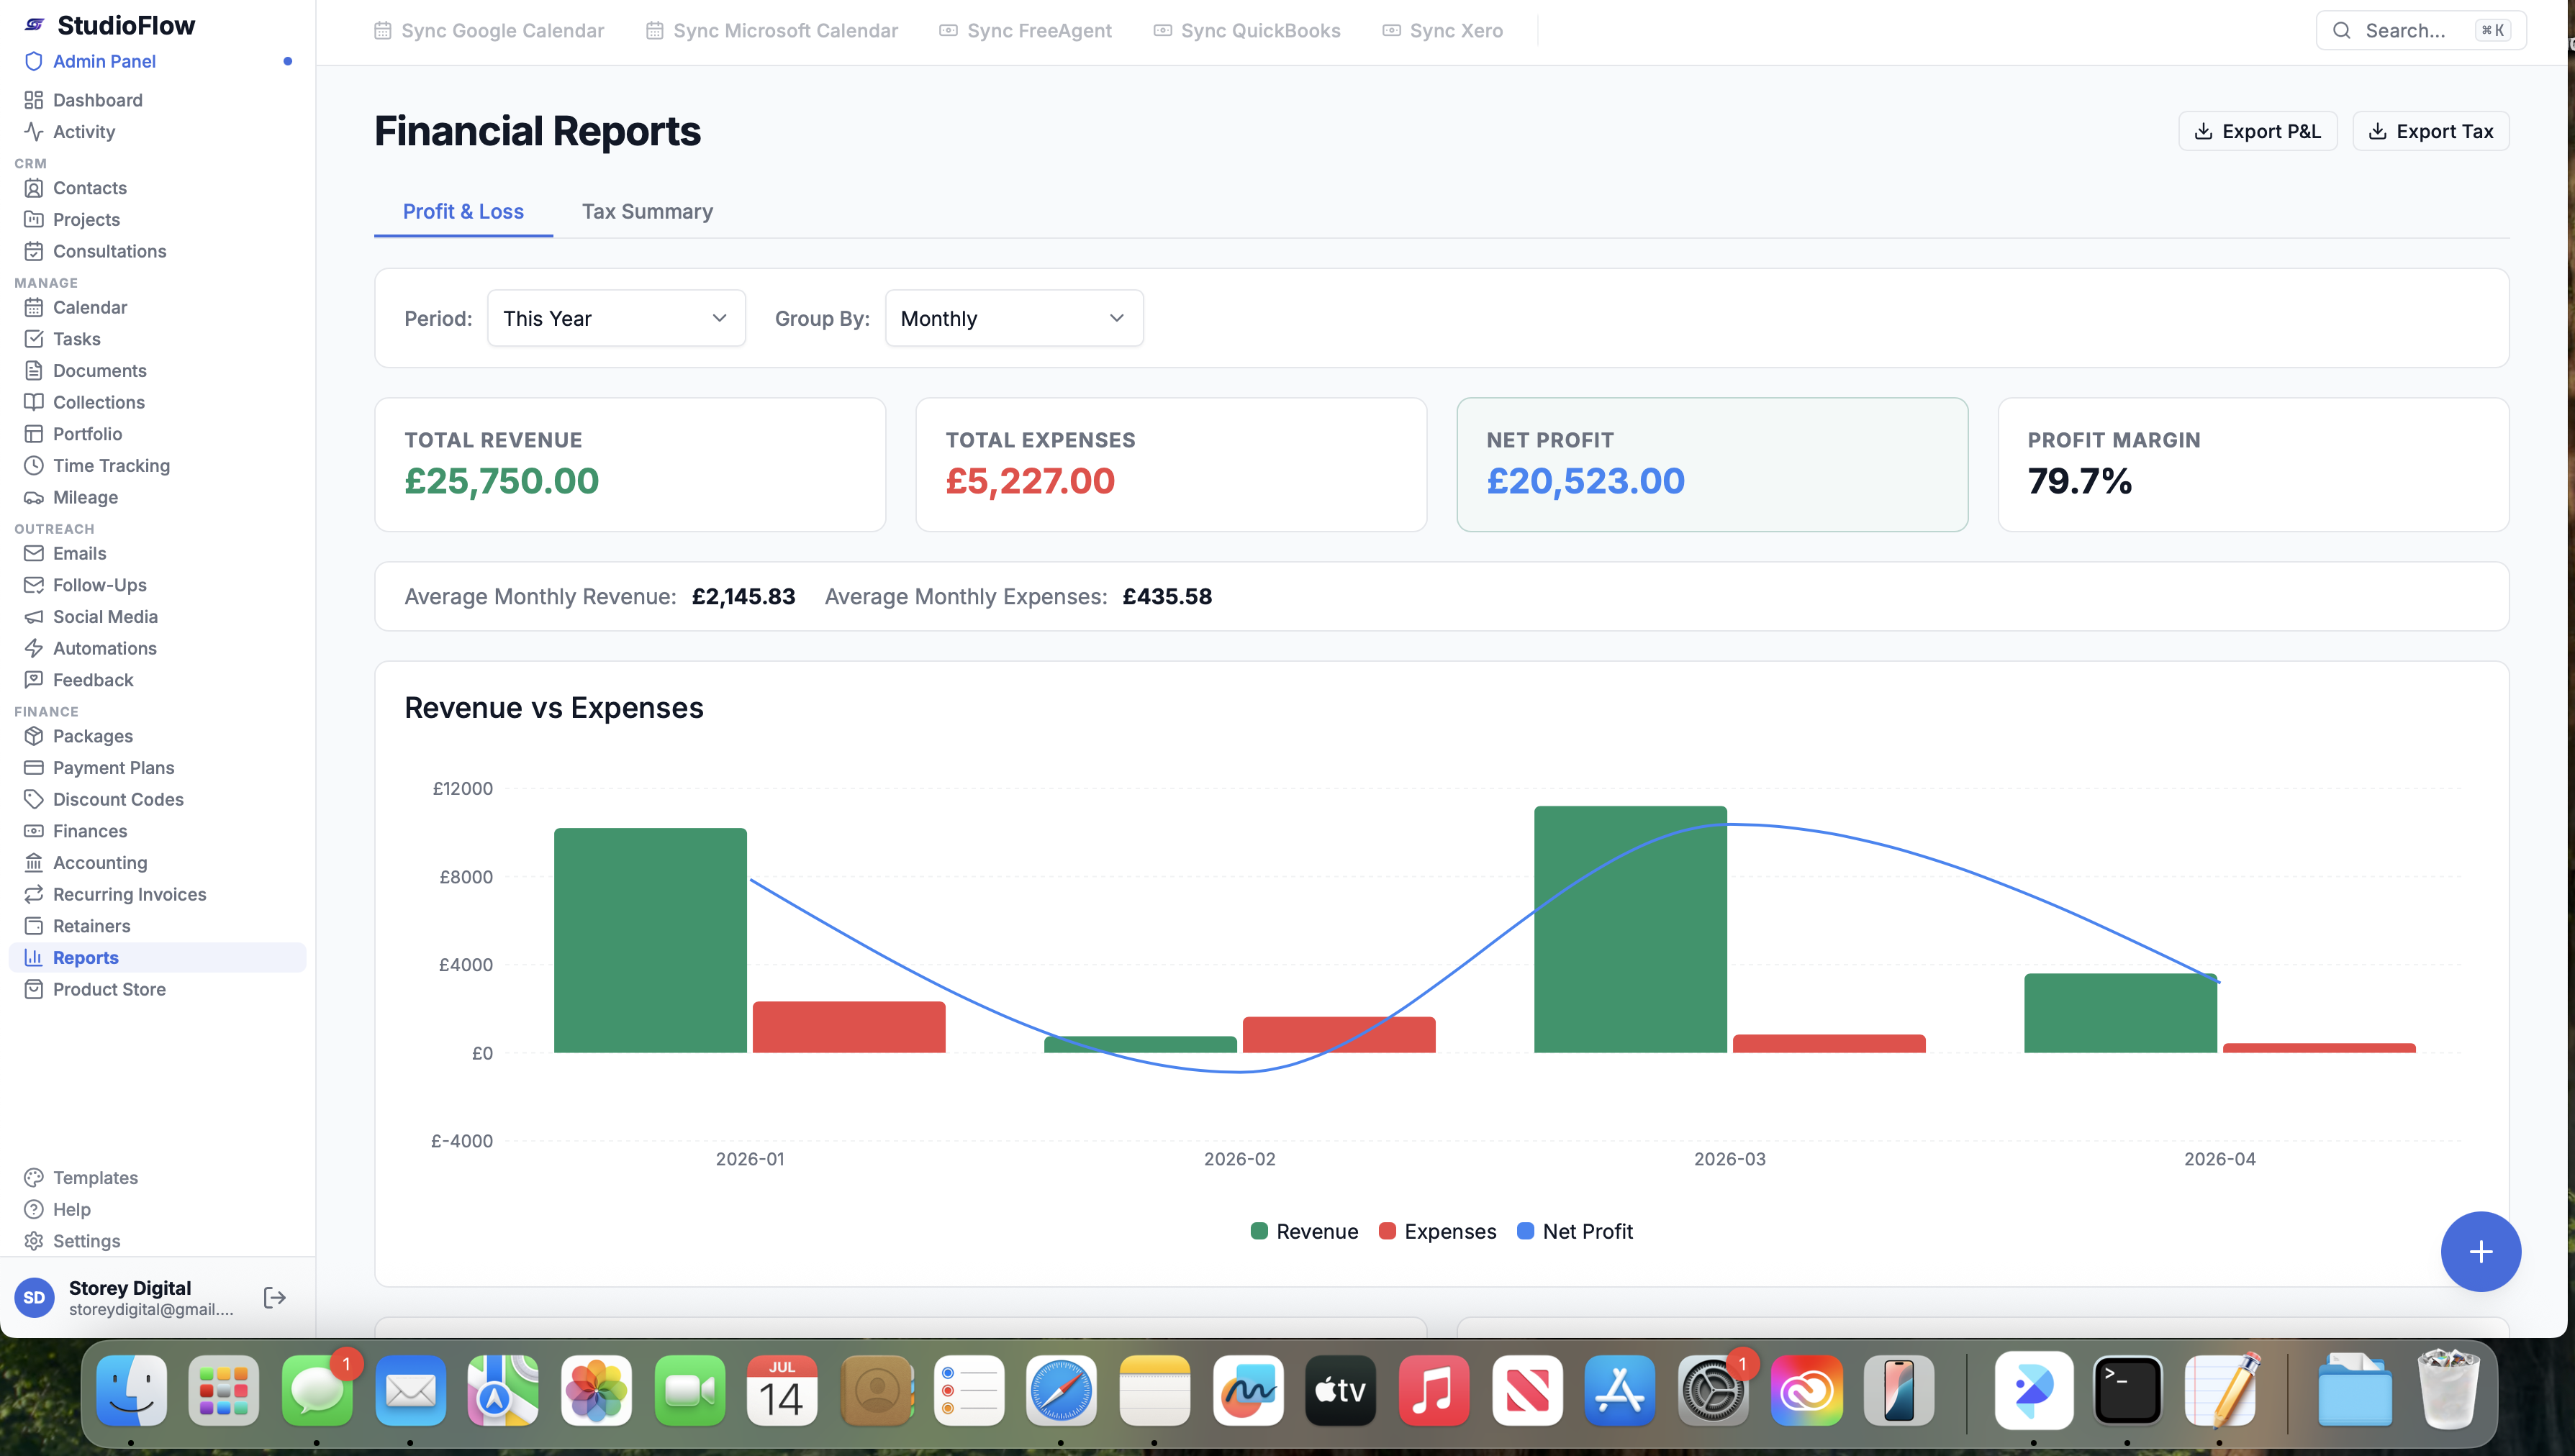Image resolution: width=2575 pixels, height=1456 pixels.
Task: Toggle Net Profit series in chart legend
Action: 1575,1232
